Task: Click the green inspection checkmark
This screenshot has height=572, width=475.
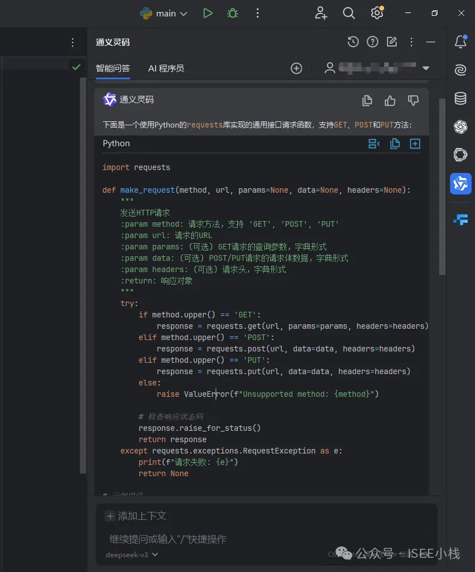Action: (x=76, y=67)
